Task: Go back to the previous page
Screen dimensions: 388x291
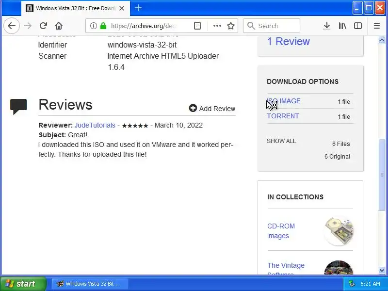Action: tap(11, 26)
